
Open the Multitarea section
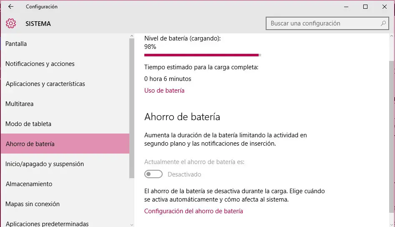[x=20, y=104]
